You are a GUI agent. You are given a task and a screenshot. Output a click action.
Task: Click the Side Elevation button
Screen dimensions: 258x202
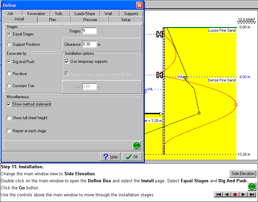[x=243, y=174]
